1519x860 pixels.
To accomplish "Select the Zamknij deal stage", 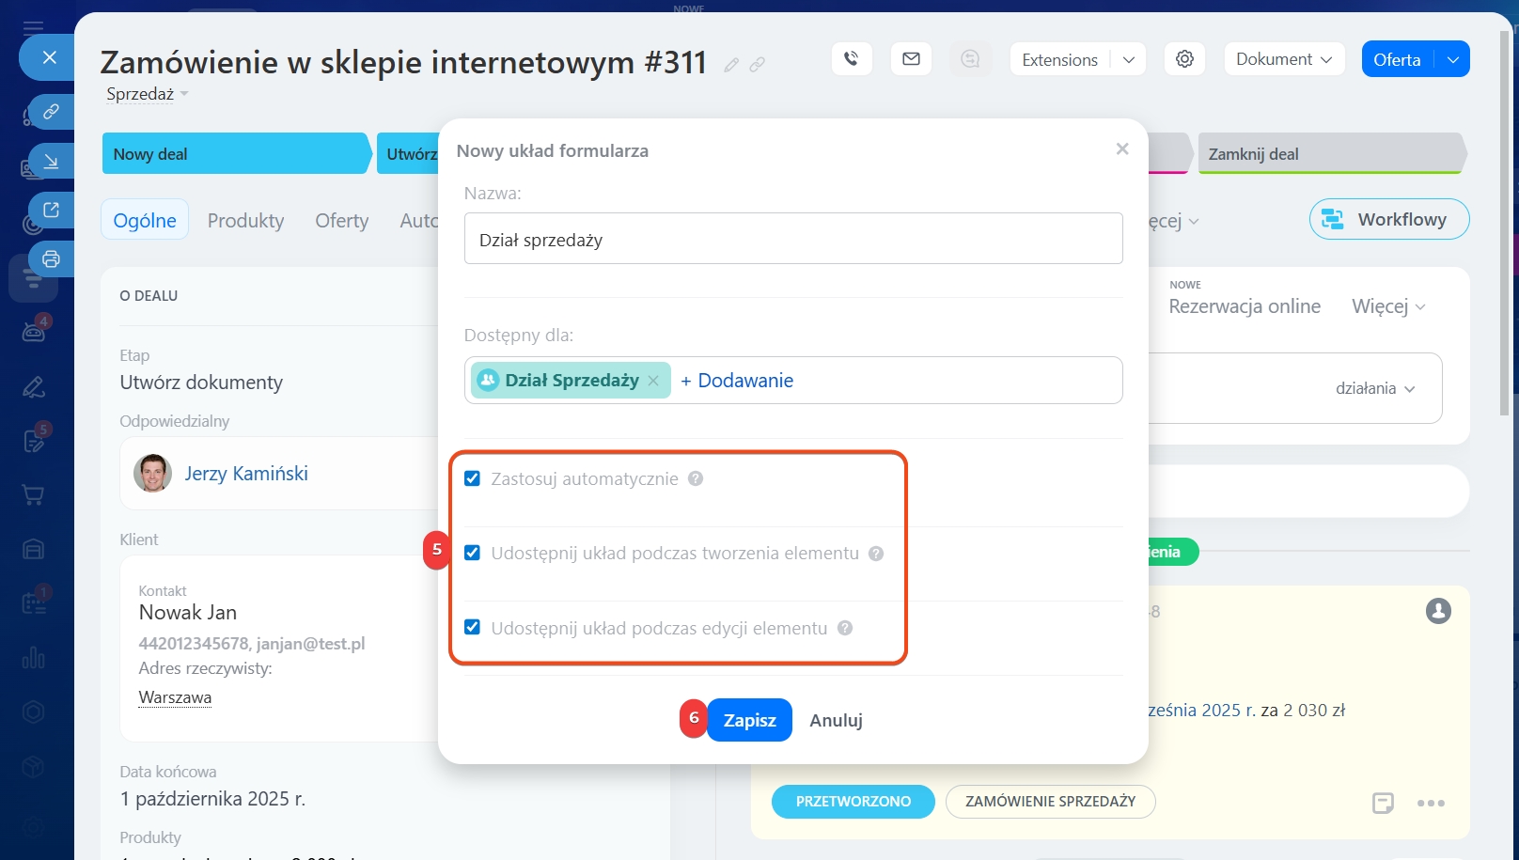I will point(1332,153).
